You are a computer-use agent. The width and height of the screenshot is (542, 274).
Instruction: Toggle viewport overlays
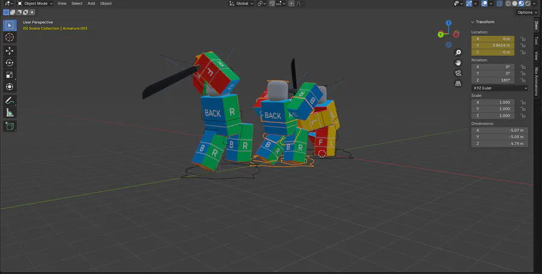point(484,4)
